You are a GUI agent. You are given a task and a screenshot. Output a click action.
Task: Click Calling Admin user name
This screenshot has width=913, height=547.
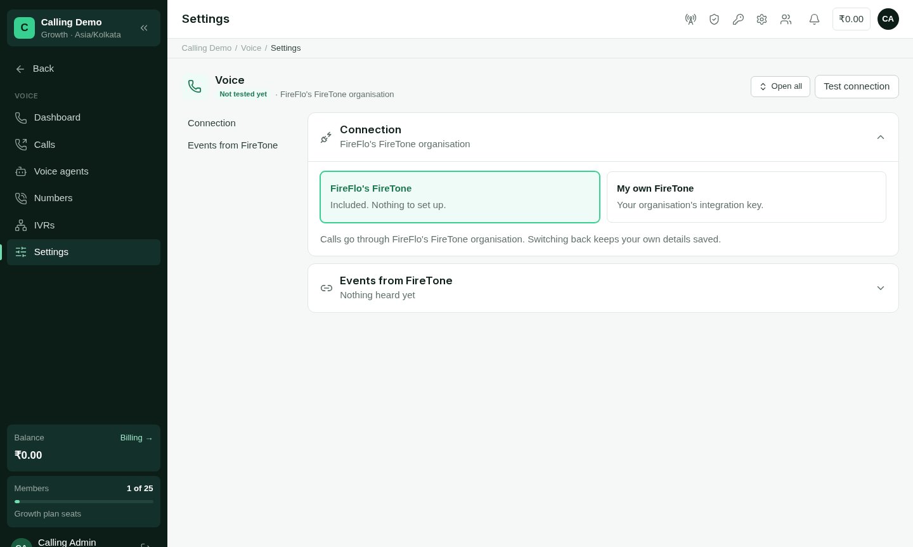tap(67, 542)
